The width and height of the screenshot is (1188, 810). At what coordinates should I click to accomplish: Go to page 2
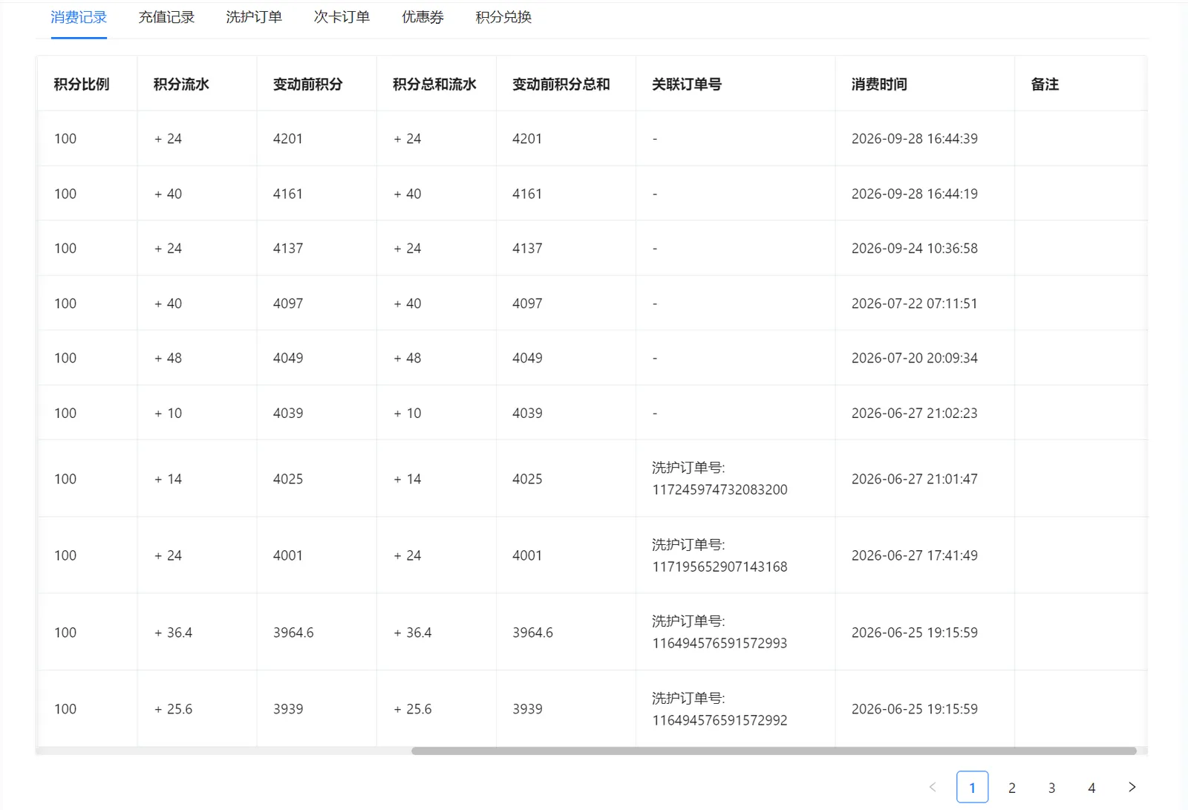pos(1012,787)
